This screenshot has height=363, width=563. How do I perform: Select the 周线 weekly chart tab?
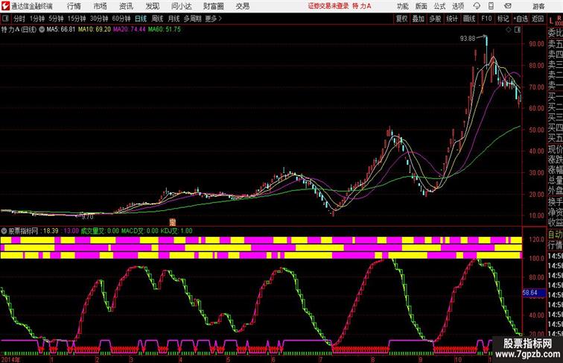(x=157, y=19)
